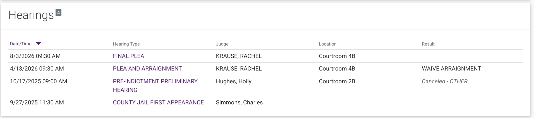Screen dimensions: 534x118
Task: Click the Location column header
Action: pyautogui.click(x=327, y=44)
